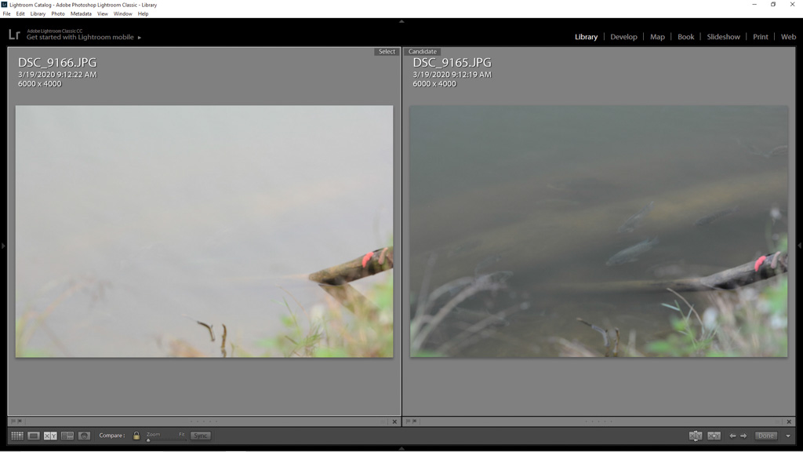
Task: Select previous photo with left arrow
Action: pyautogui.click(x=732, y=436)
